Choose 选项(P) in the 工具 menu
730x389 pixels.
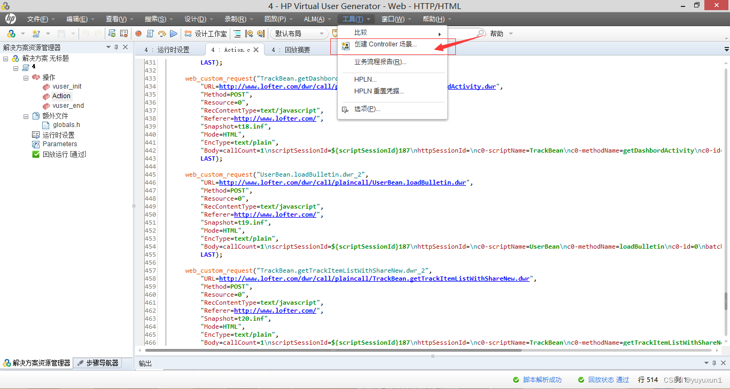pyautogui.click(x=393, y=109)
